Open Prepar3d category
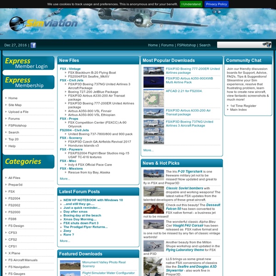This screenshot has width=276, height=276. click(15, 185)
